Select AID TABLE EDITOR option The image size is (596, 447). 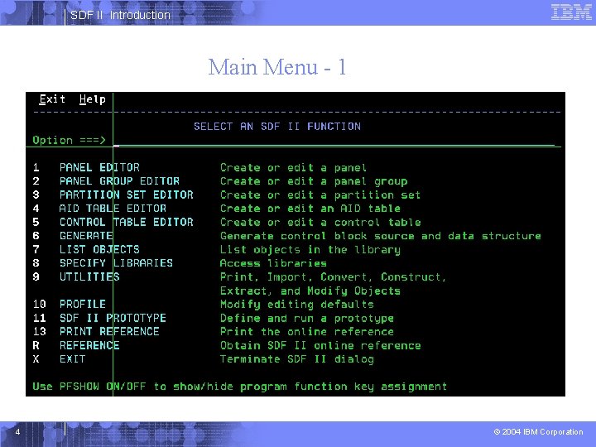click(x=113, y=209)
